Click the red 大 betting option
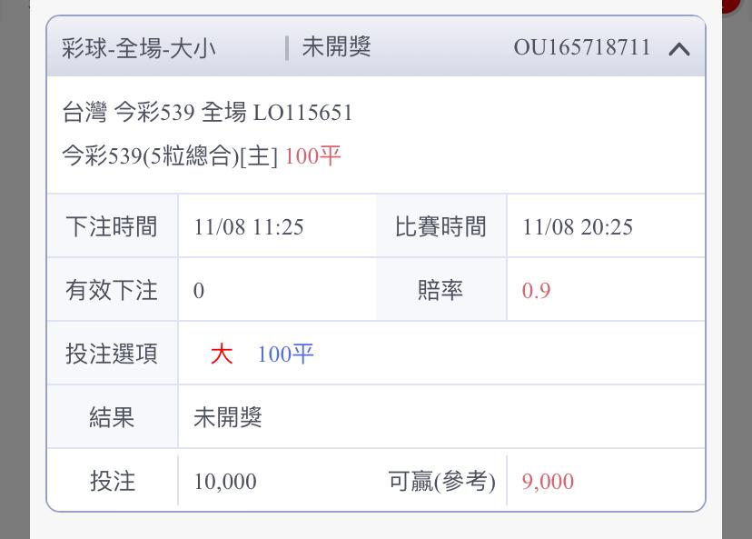Viewport: 752px width, 539px height. (222, 354)
